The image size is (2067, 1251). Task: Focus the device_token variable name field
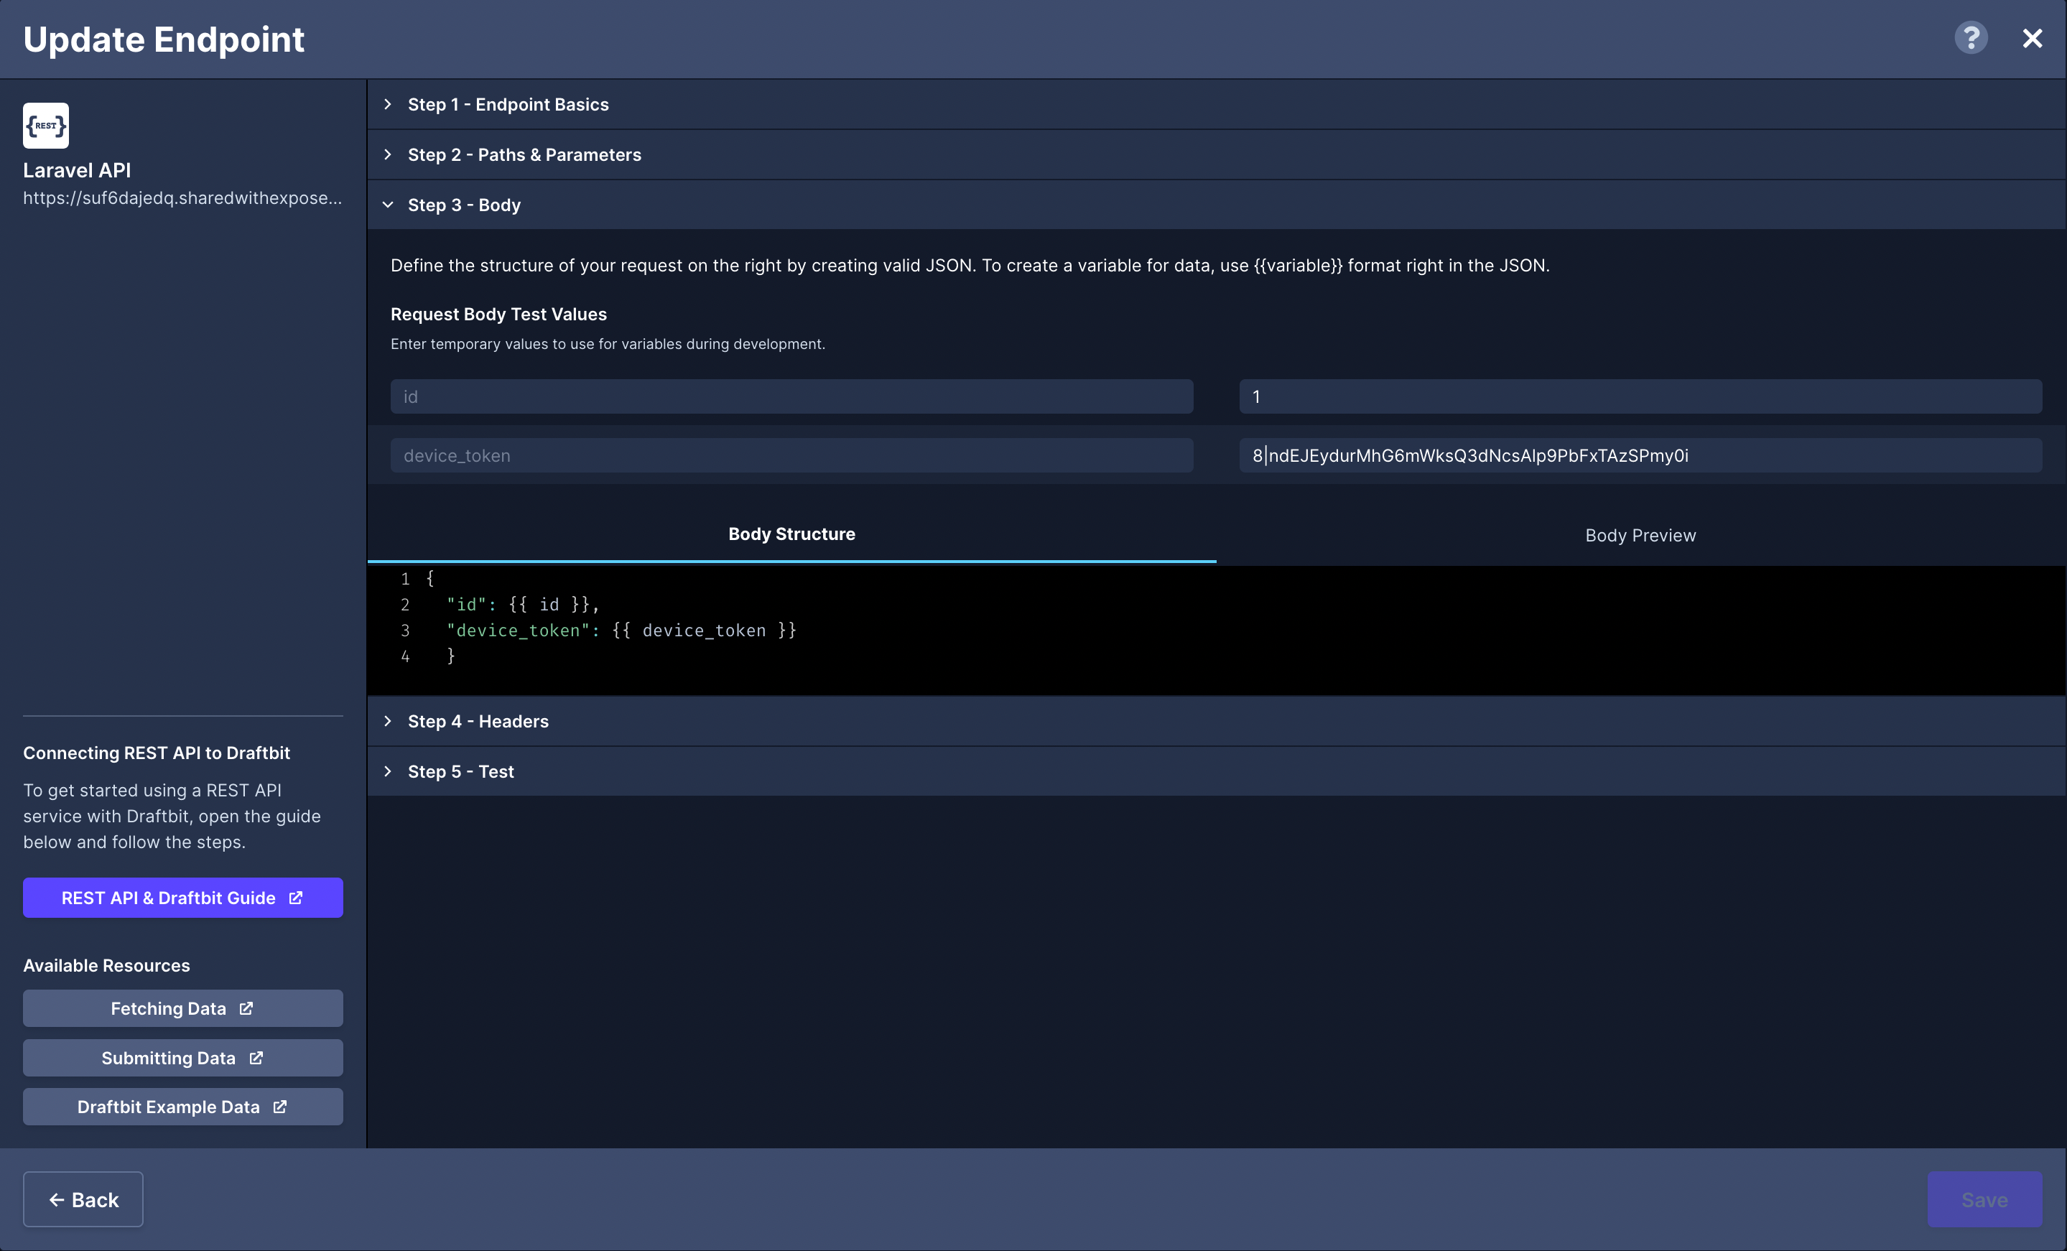pos(791,455)
